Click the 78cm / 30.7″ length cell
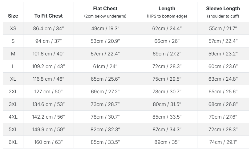The width and height of the screenshot is (251, 150). [167, 91]
